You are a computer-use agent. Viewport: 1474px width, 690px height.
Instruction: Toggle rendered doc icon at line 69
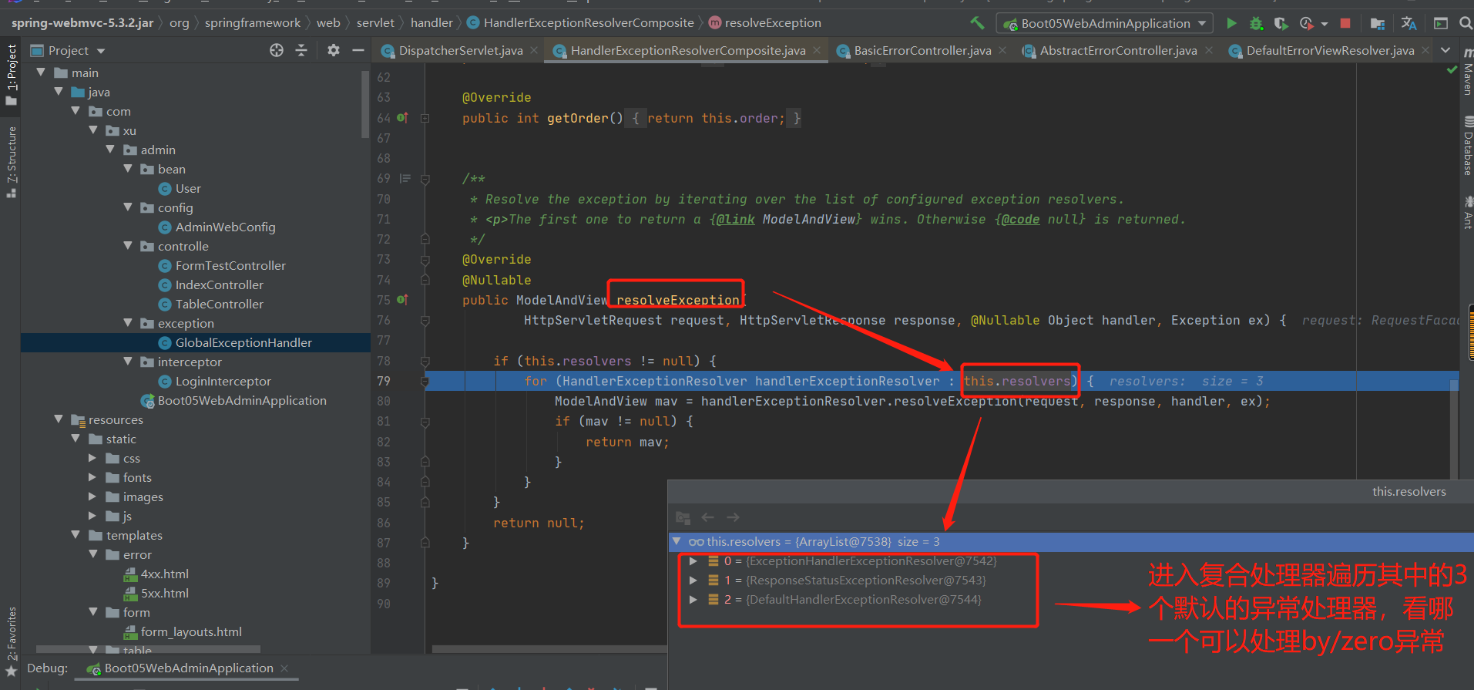tap(405, 178)
